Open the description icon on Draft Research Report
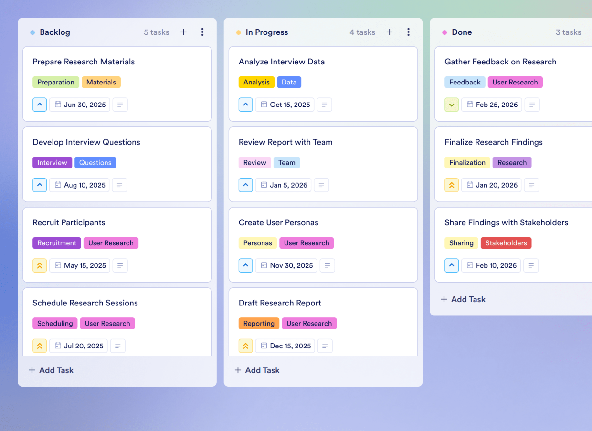 tap(325, 346)
